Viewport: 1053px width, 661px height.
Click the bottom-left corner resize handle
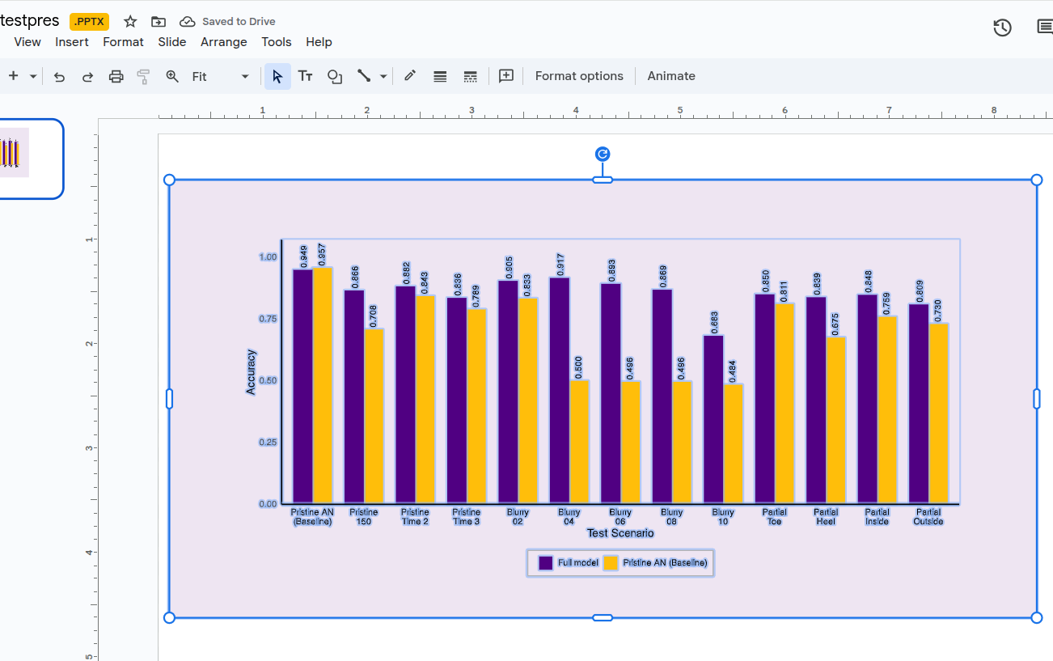169,617
